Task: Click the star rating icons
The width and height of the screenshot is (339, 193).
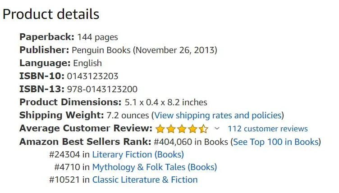Action: pos(182,129)
